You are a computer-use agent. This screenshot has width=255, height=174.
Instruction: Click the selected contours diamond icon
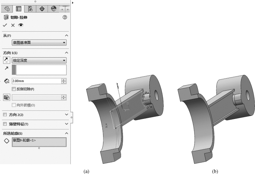(x=7, y=141)
